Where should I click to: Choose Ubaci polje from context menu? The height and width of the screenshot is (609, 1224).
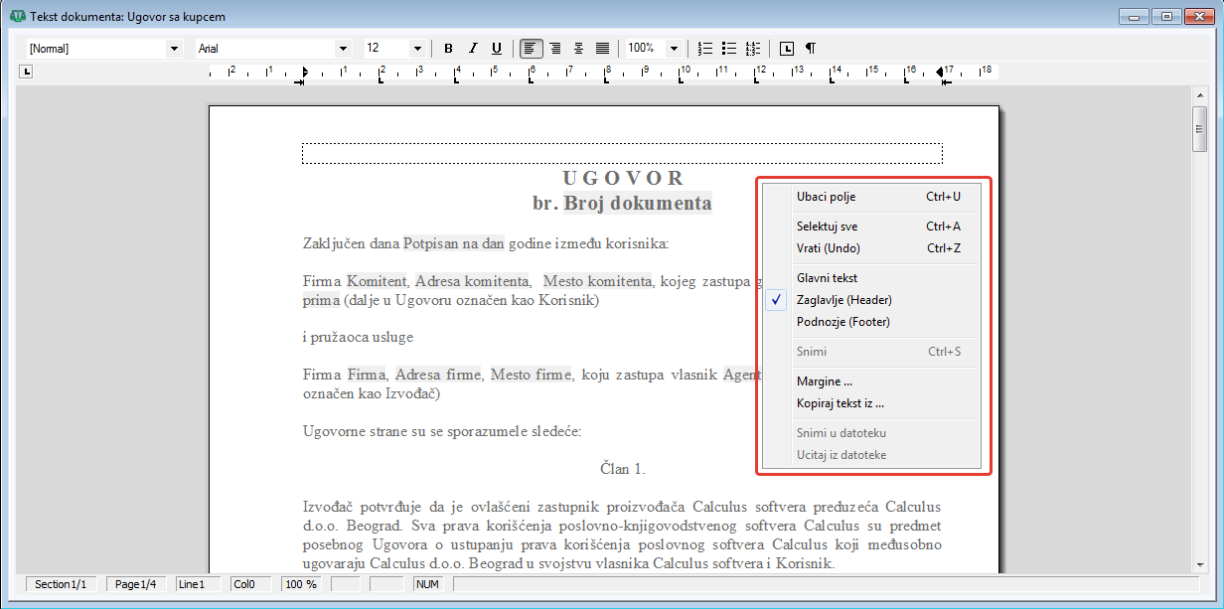pos(826,197)
